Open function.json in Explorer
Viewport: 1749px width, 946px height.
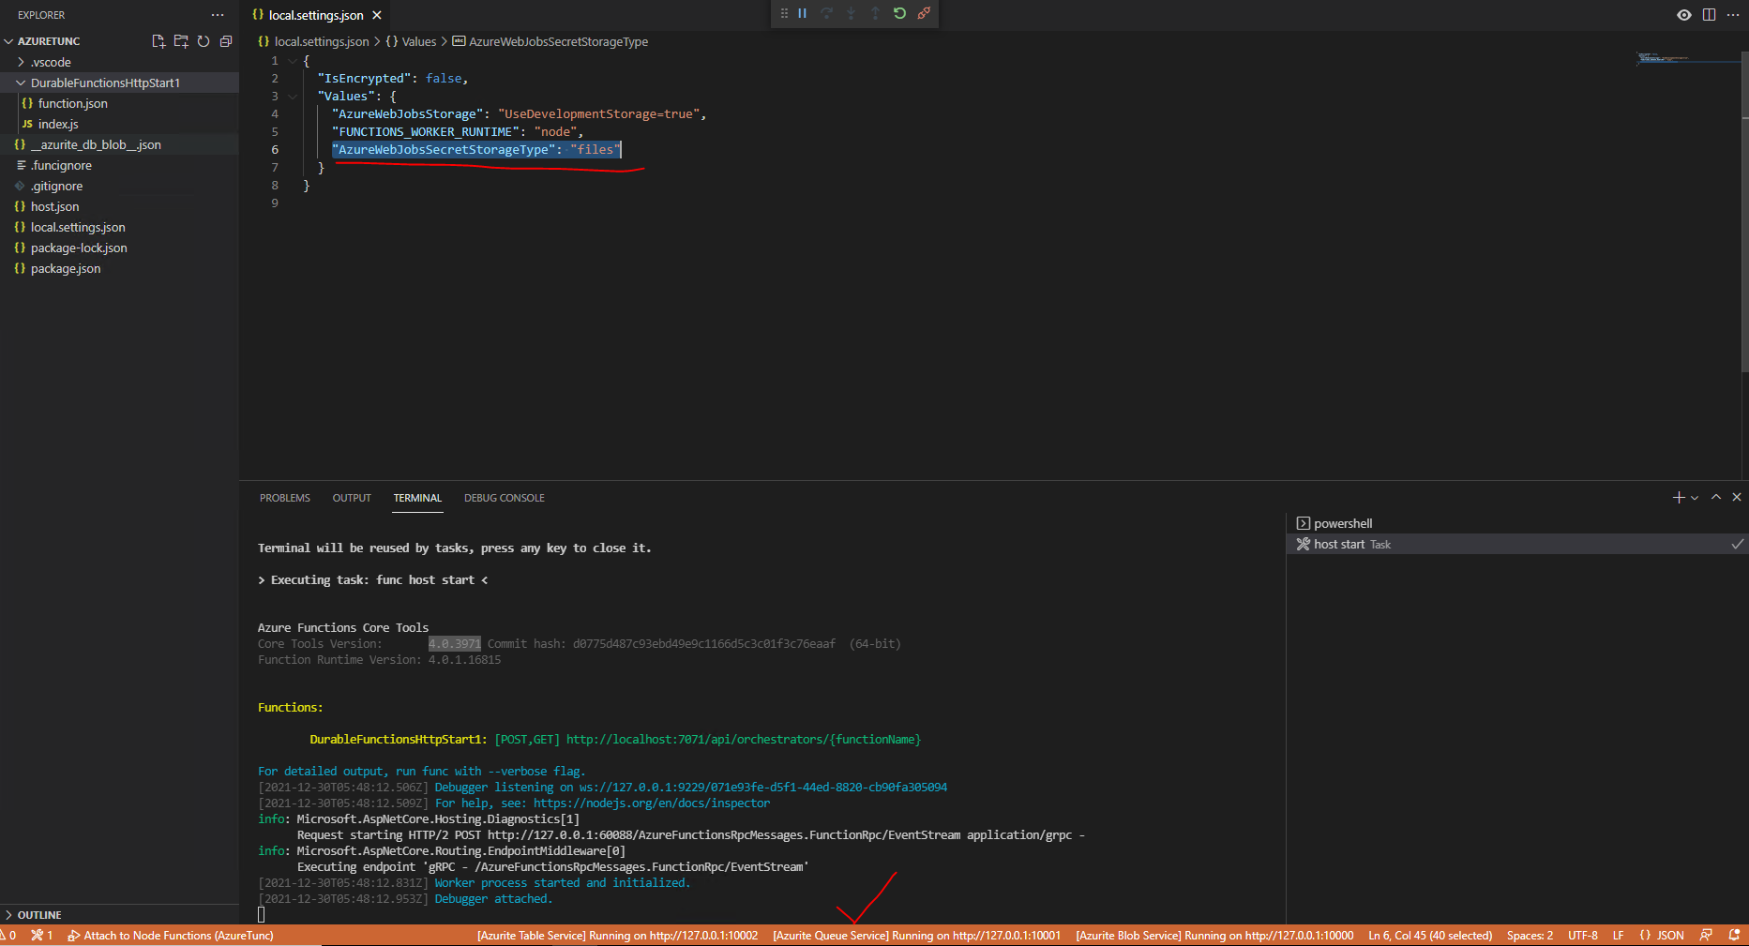[119, 103]
